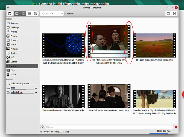This screenshot has height=137, width=184.
Task: Open Desktop in Places
Action: pyautogui.click(x=22, y=27)
